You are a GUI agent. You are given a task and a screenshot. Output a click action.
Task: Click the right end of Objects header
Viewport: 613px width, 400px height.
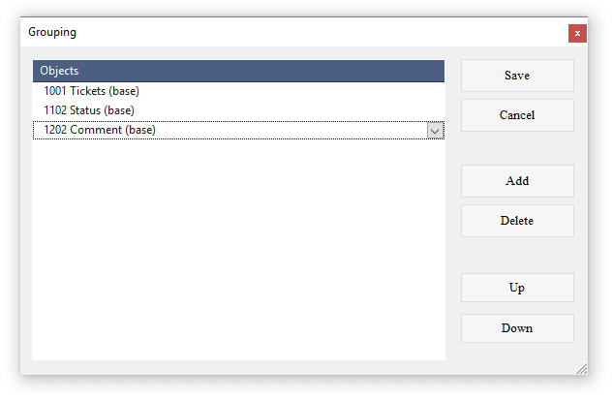click(x=426, y=71)
